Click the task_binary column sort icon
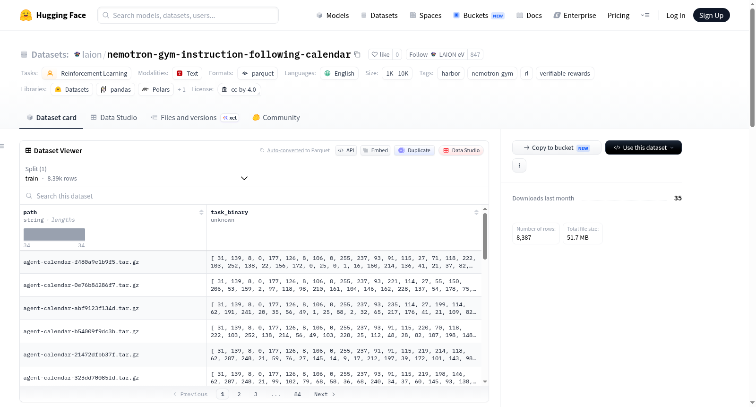The width and height of the screenshot is (756, 407). pos(476,213)
